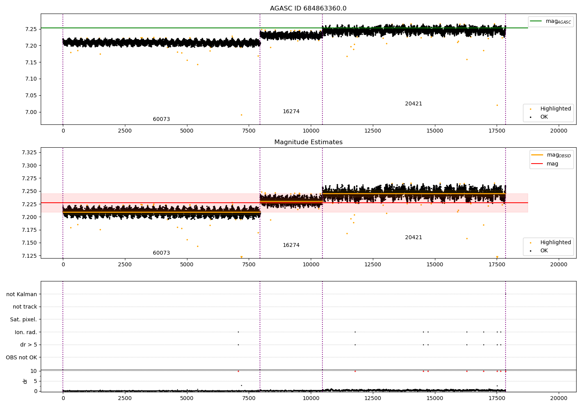This screenshot has width=582, height=407.
Task: Click the 'not Kalman' row label
Action: (x=22, y=295)
